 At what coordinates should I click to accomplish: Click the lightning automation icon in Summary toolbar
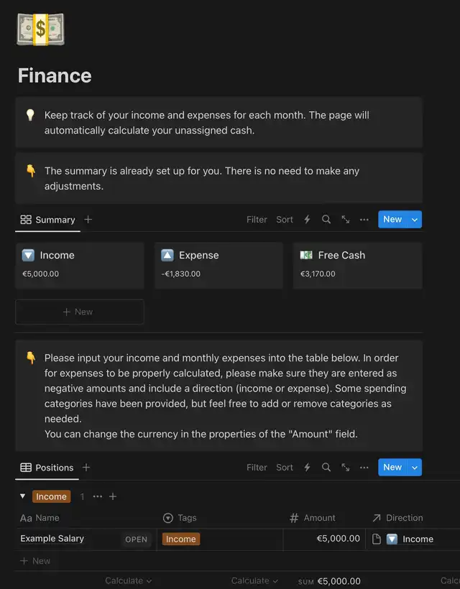307,220
